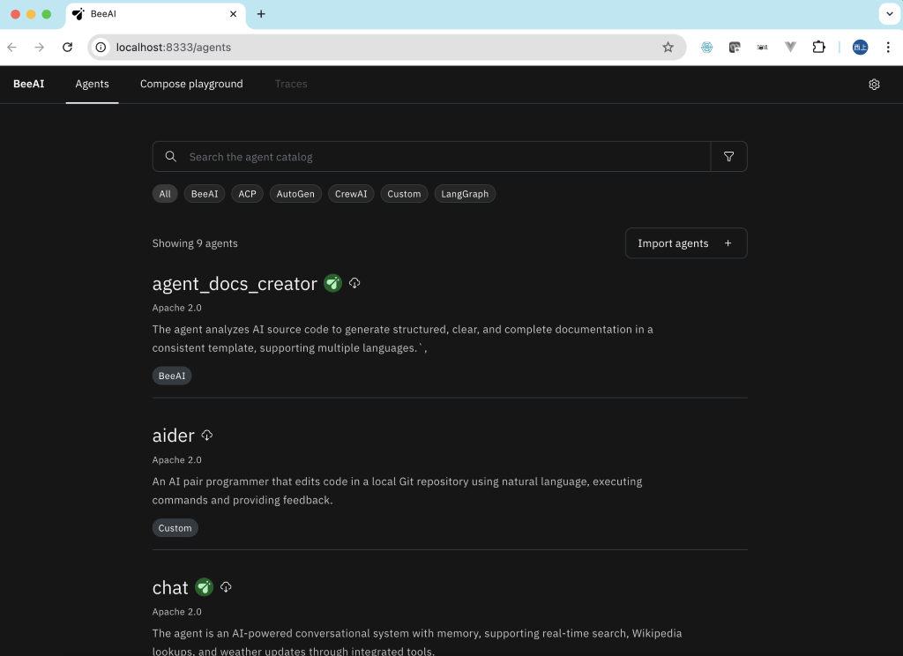Viewport: 903px width, 656px height.
Task: Open the agent_docs_creator agent
Action: coord(235,283)
